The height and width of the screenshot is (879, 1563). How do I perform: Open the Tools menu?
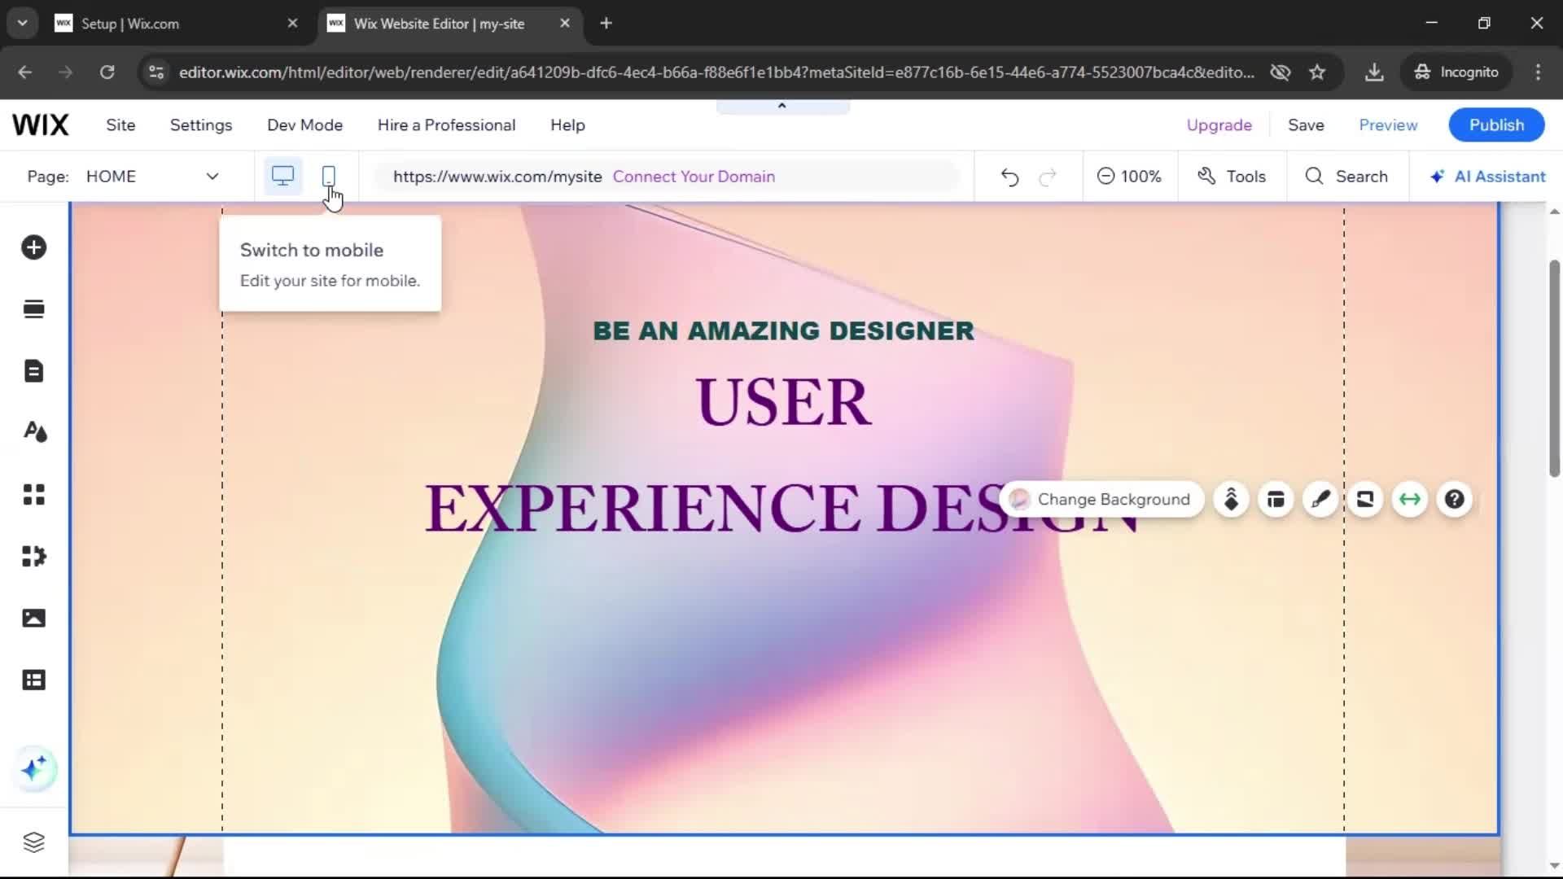[x=1232, y=177]
